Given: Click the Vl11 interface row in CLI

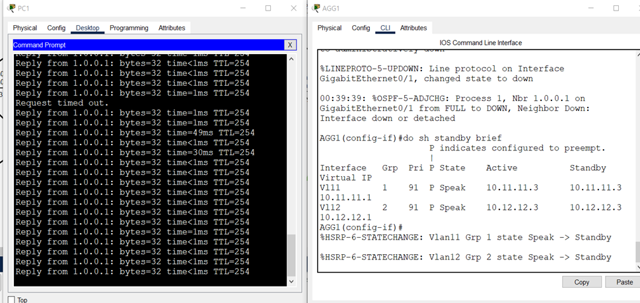Looking at the screenshot, I should [471, 187].
